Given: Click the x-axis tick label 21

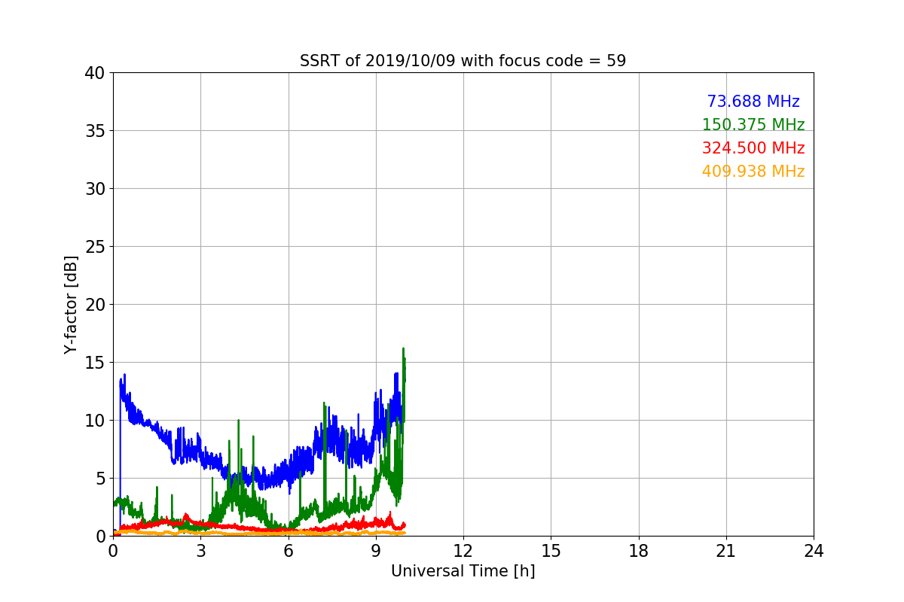Looking at the screenshot, I should pyautogui.click(x=726, y=551).
